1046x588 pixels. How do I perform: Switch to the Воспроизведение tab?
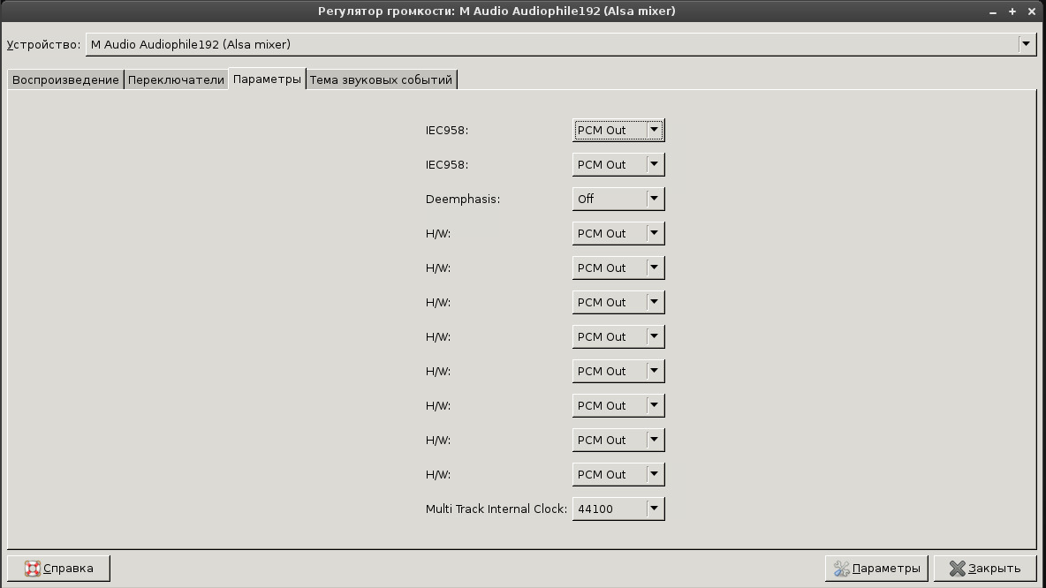point(65,80)
